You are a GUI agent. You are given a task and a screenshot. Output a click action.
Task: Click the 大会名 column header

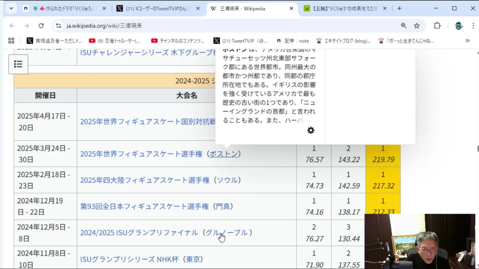pos(186,95)
